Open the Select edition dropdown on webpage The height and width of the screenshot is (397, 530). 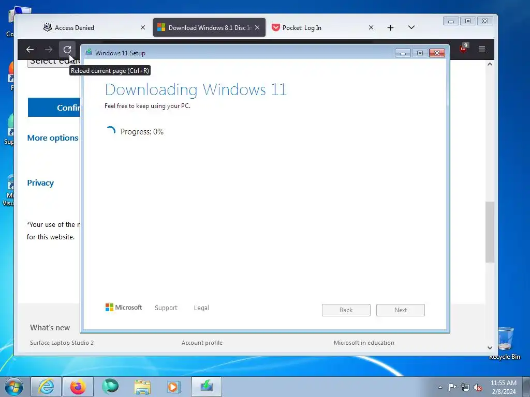click(53, 63)
